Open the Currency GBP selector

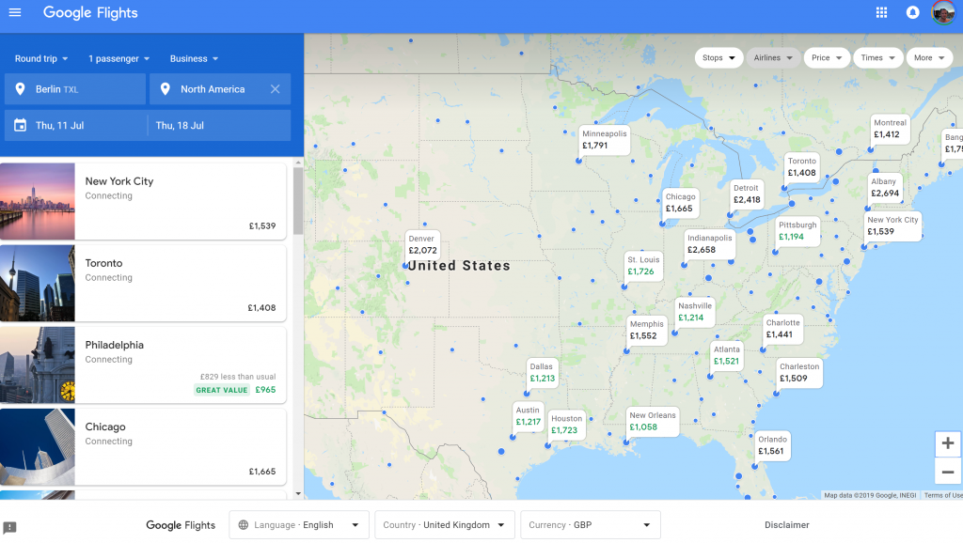pyautogui.click(x=591, y=525)
